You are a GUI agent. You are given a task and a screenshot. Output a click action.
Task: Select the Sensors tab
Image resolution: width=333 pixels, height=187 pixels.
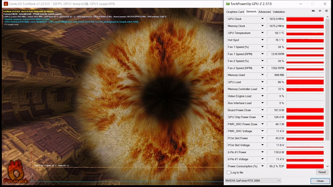pos(251,11)
